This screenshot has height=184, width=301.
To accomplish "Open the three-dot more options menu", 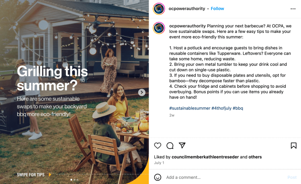I will pos(293,9).
